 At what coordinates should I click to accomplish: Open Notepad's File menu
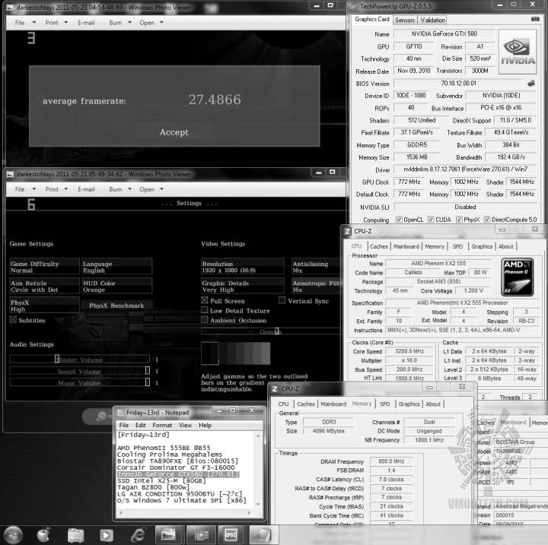[124, 425]
